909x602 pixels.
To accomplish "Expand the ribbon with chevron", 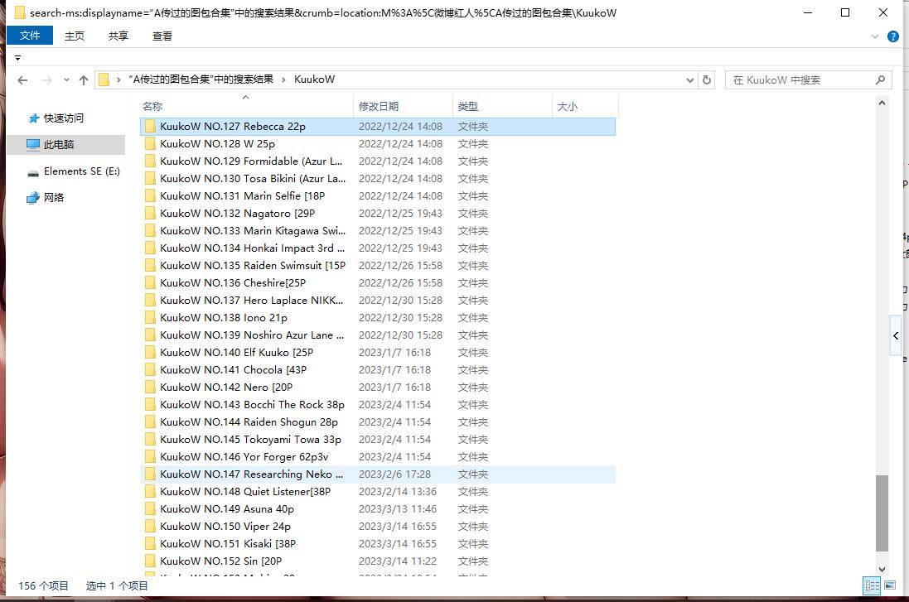I will 875,36.
